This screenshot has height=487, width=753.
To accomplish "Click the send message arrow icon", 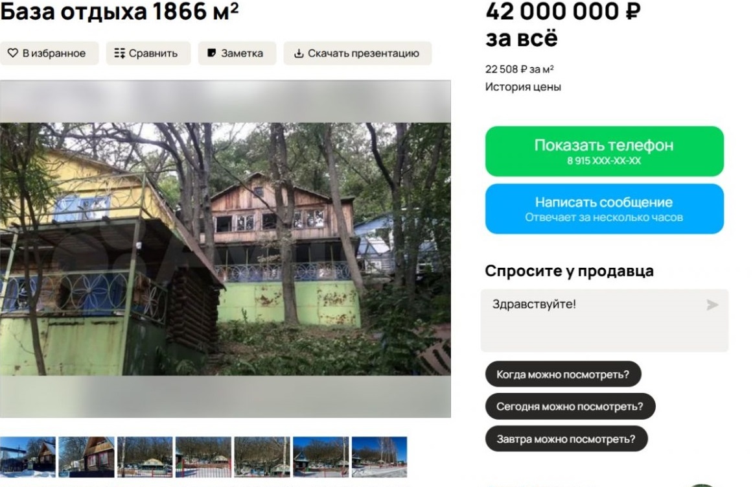I will pyautogui.click(x=712, y=305).
